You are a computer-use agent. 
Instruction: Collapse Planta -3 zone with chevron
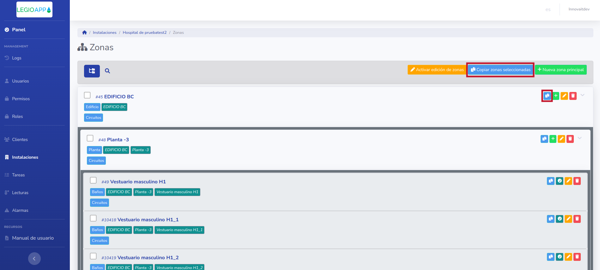click(579, 138)
